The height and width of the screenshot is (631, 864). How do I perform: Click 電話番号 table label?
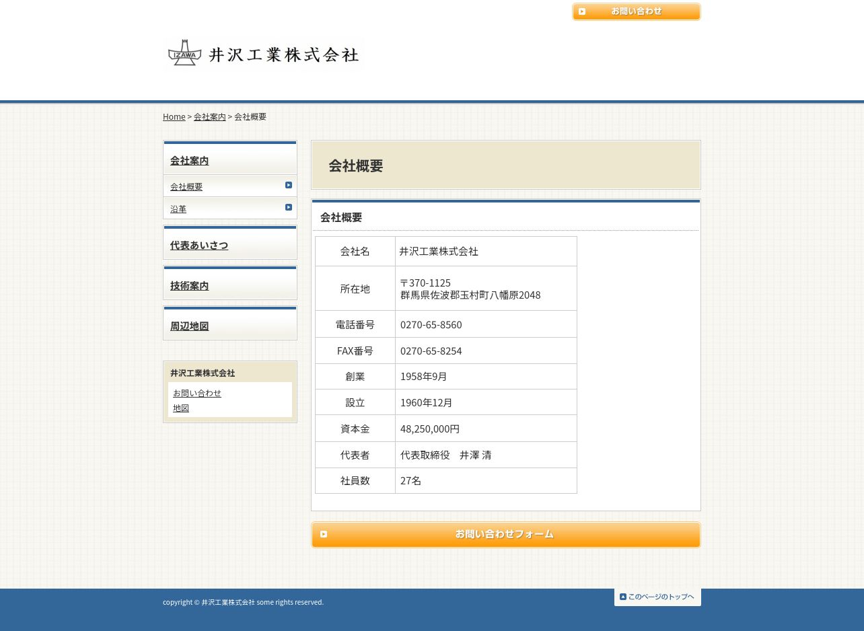[355, 324]
